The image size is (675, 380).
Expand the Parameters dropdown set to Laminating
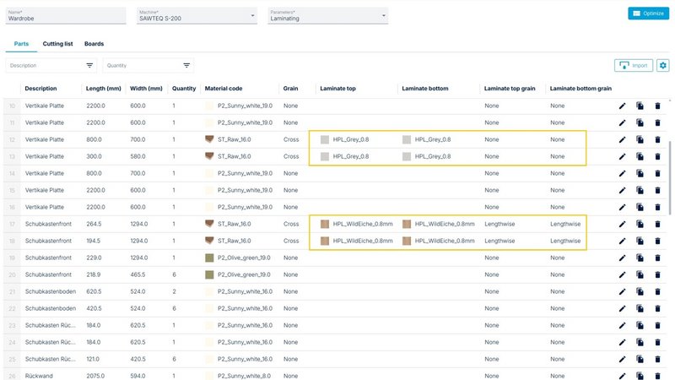327,16
